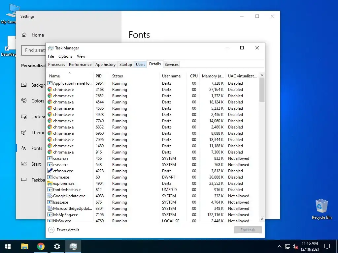Click the lsass.exe process icon
The width and height of the screenshot is (338, 253).
50,202
